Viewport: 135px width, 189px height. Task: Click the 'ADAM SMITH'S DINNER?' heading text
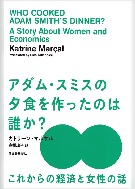(x=57, y=21)
